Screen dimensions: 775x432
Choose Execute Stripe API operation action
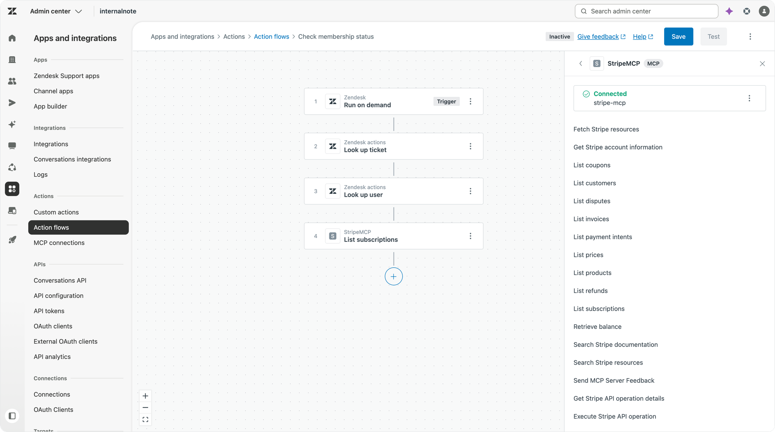615,417
